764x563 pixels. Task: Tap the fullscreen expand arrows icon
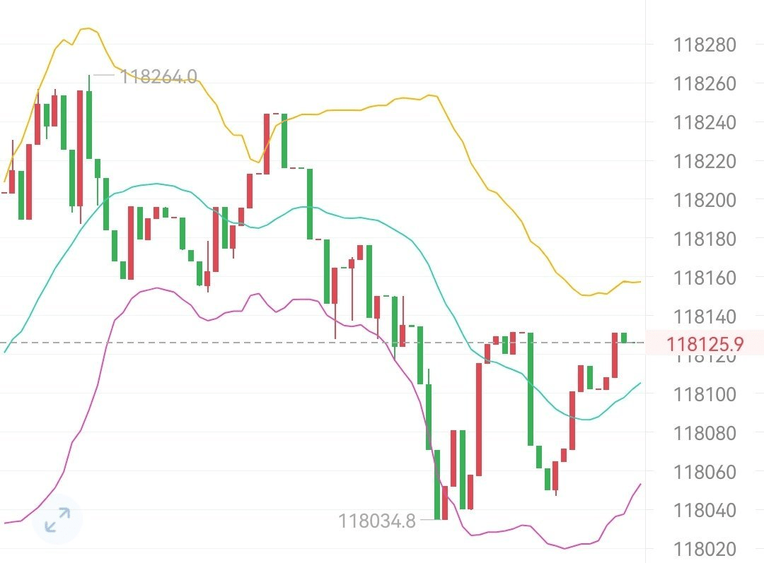tap(57, 519)
